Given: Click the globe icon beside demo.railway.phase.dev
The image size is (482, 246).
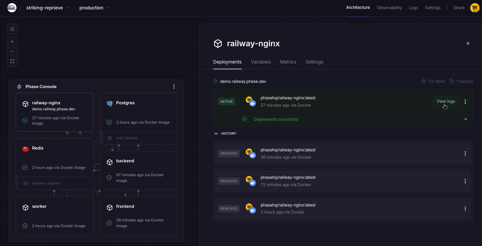Looking at the screenshot, I should [215, 81].
